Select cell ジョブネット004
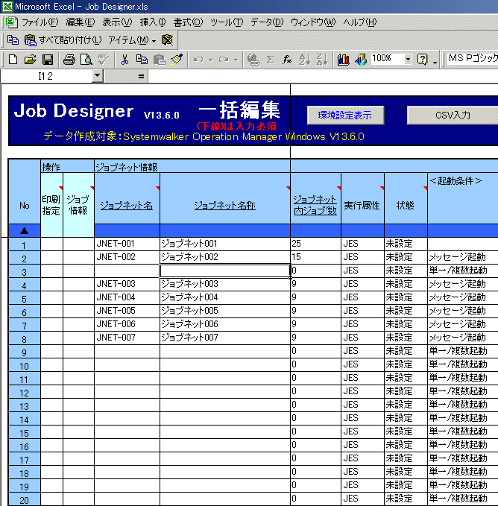 [225, 297]
